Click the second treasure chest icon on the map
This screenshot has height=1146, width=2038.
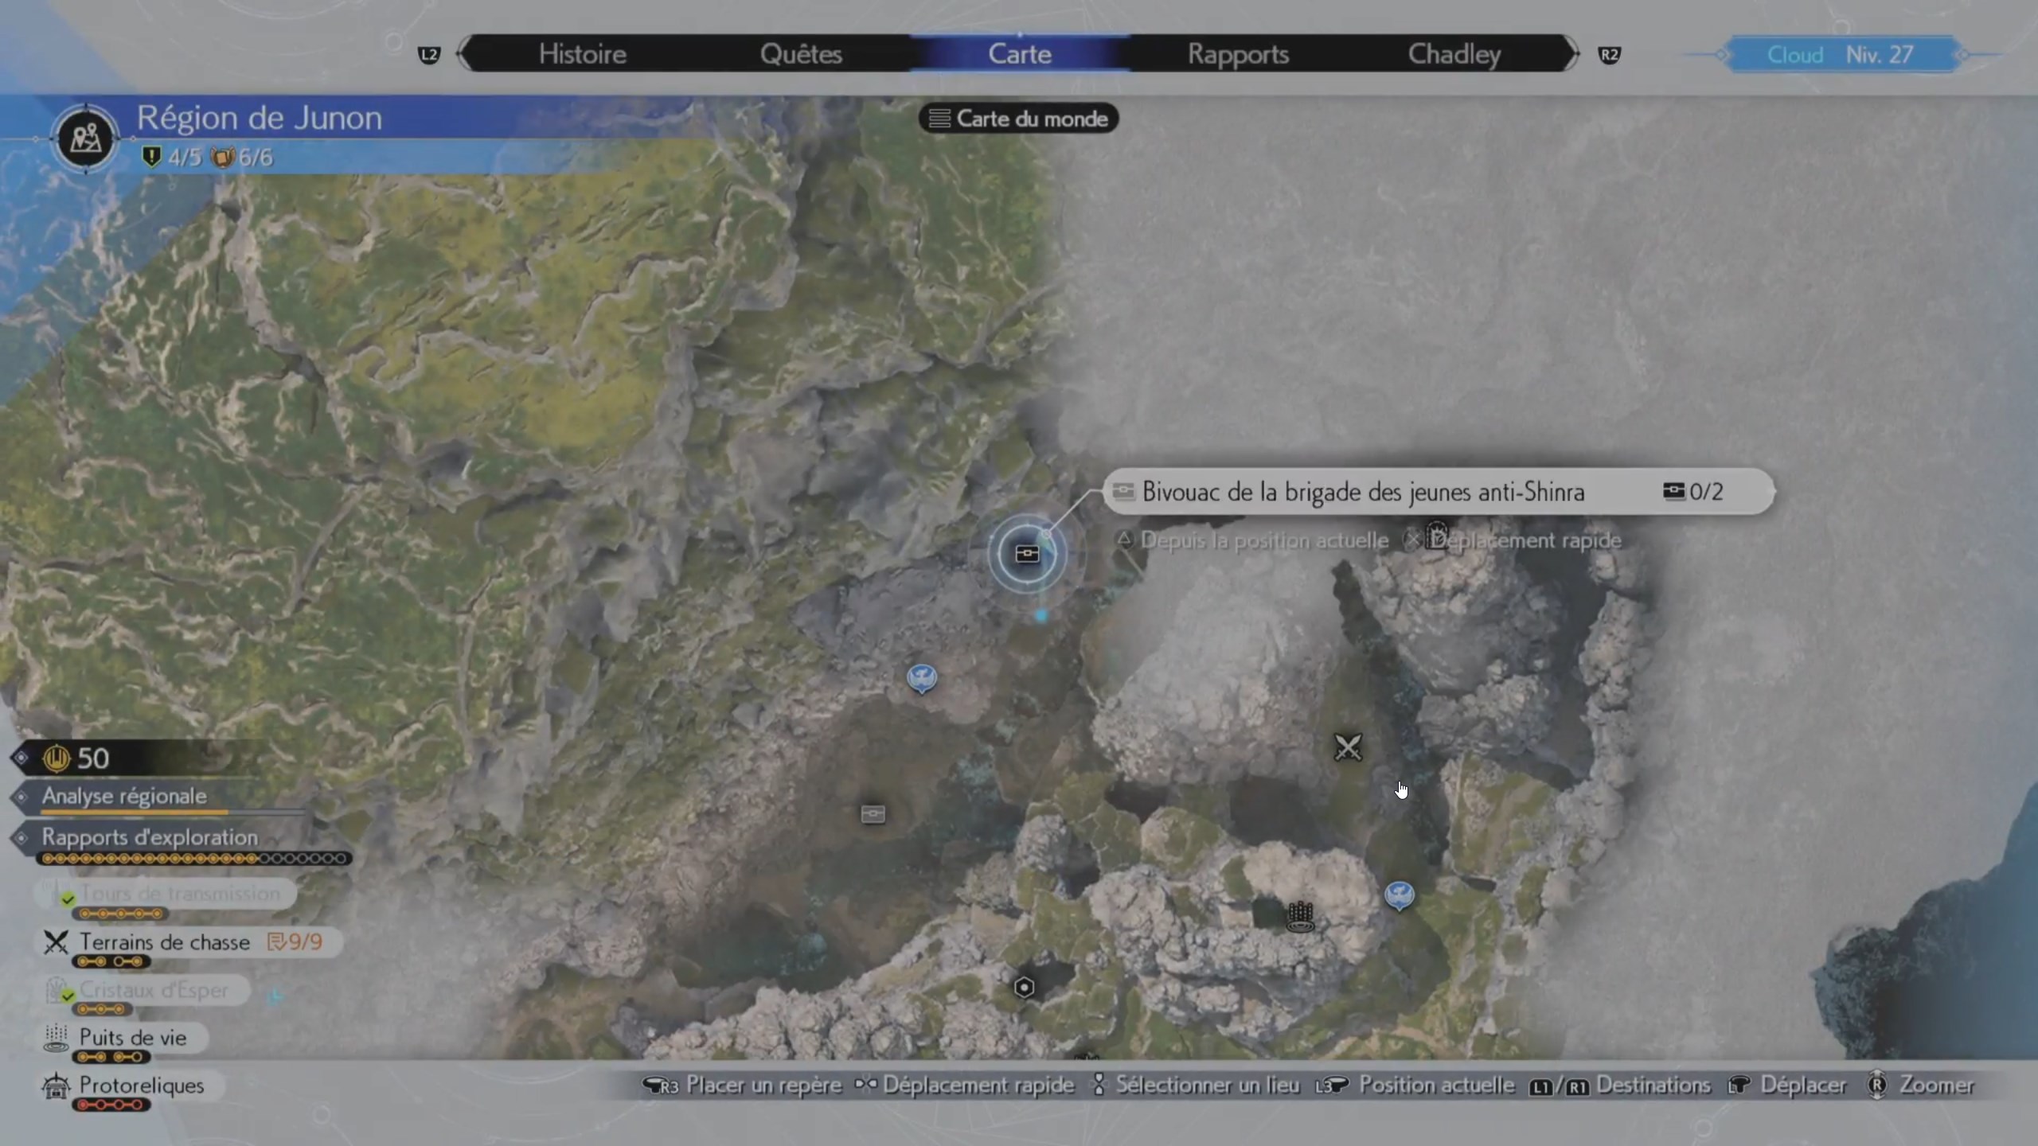[873, 814]
